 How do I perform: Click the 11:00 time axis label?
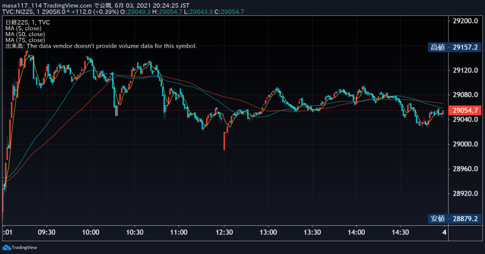[179, 232]
